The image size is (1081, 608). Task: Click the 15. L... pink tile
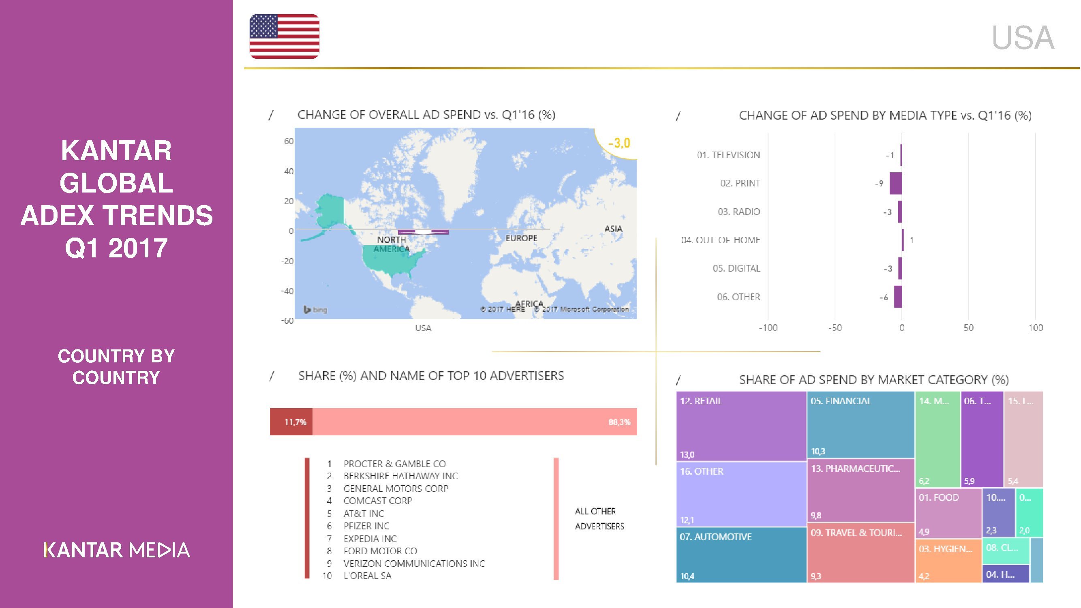pyautogui.click(x=1023, y=439)
